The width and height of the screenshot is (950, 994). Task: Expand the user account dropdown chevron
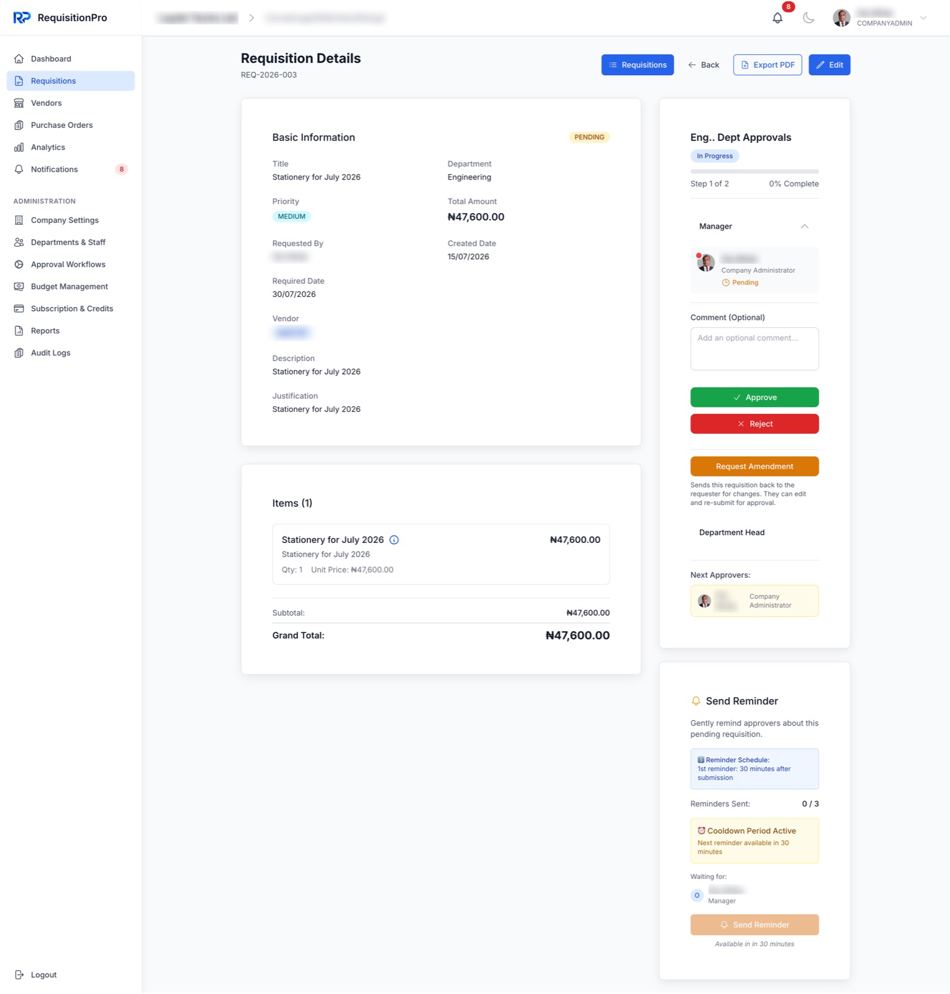(923, 18)
